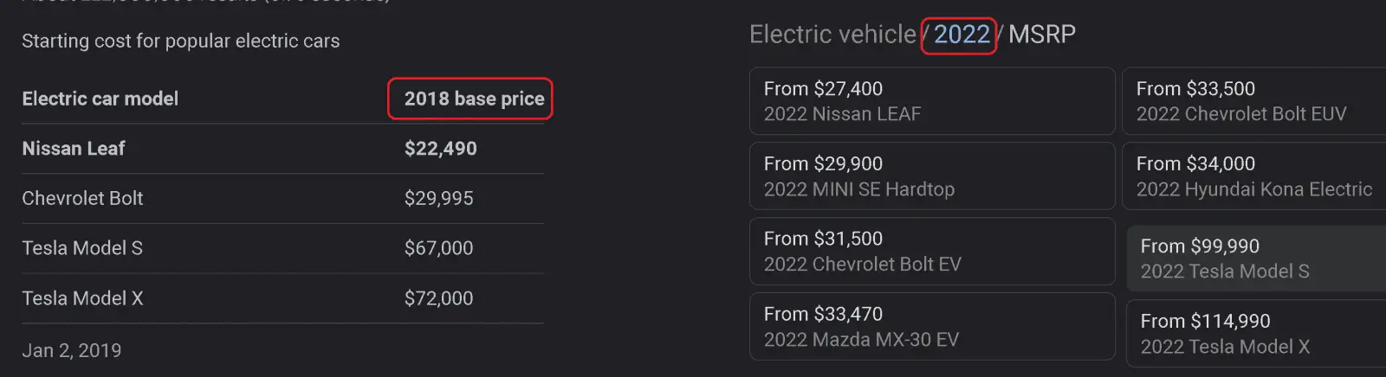
Task: Select the 2022 Hyundai Kona Electric card
Action: point(1253,176)
